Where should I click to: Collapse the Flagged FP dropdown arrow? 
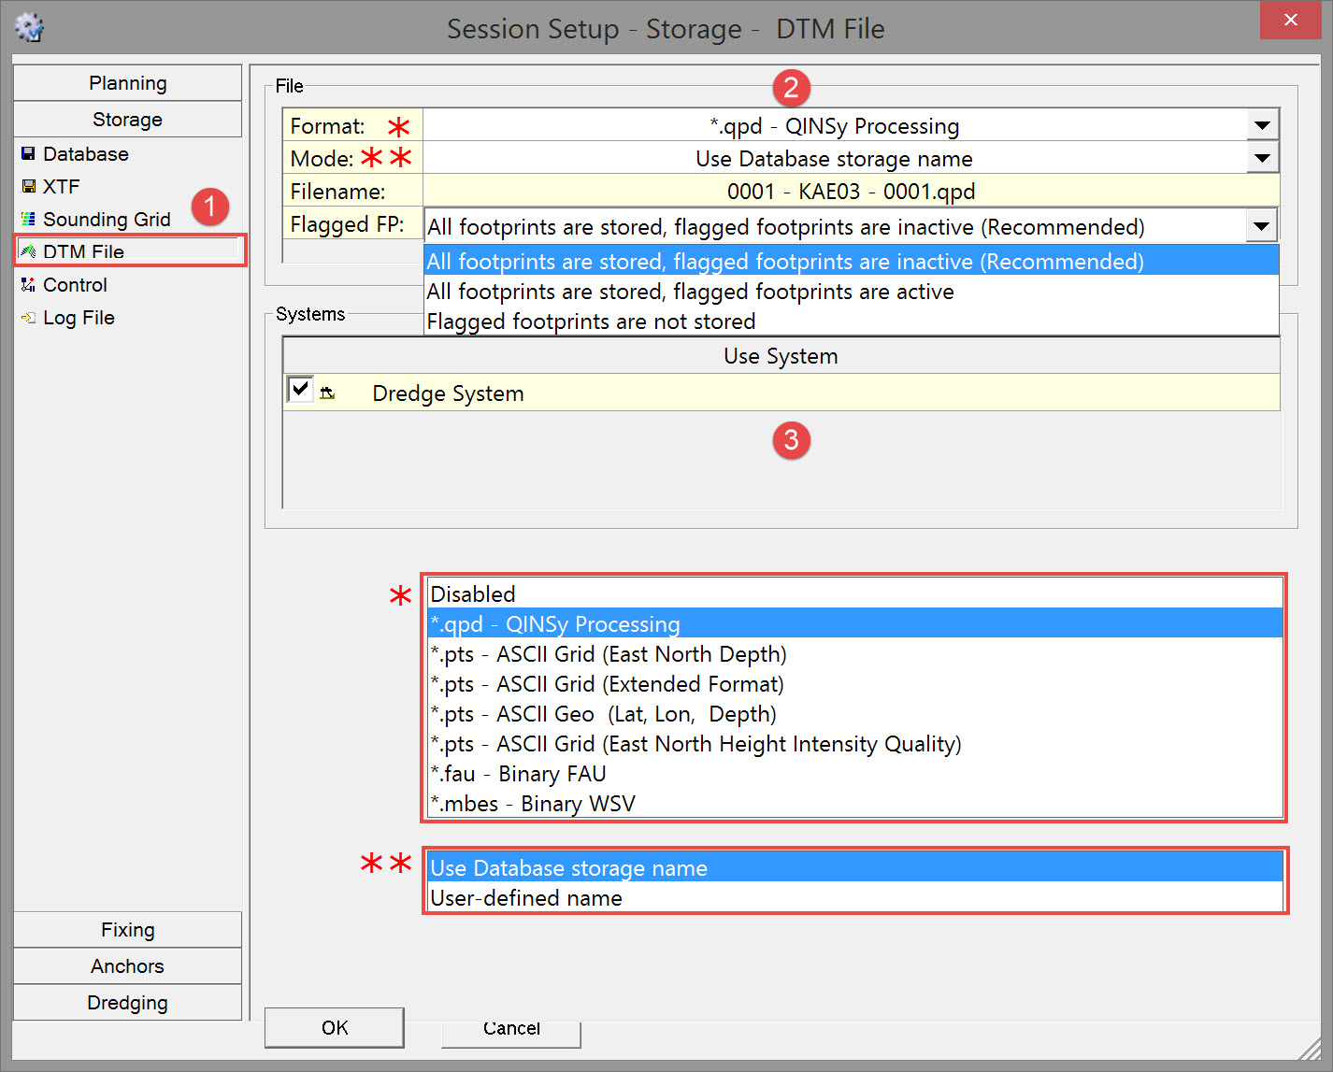point(1262,226)
